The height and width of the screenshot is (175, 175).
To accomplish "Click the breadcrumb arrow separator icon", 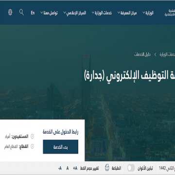I will click(155, 54).
